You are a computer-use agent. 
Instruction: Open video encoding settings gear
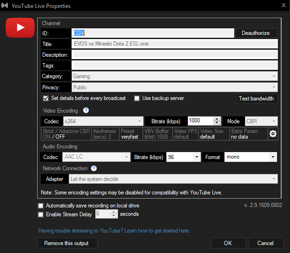[273, 133]
